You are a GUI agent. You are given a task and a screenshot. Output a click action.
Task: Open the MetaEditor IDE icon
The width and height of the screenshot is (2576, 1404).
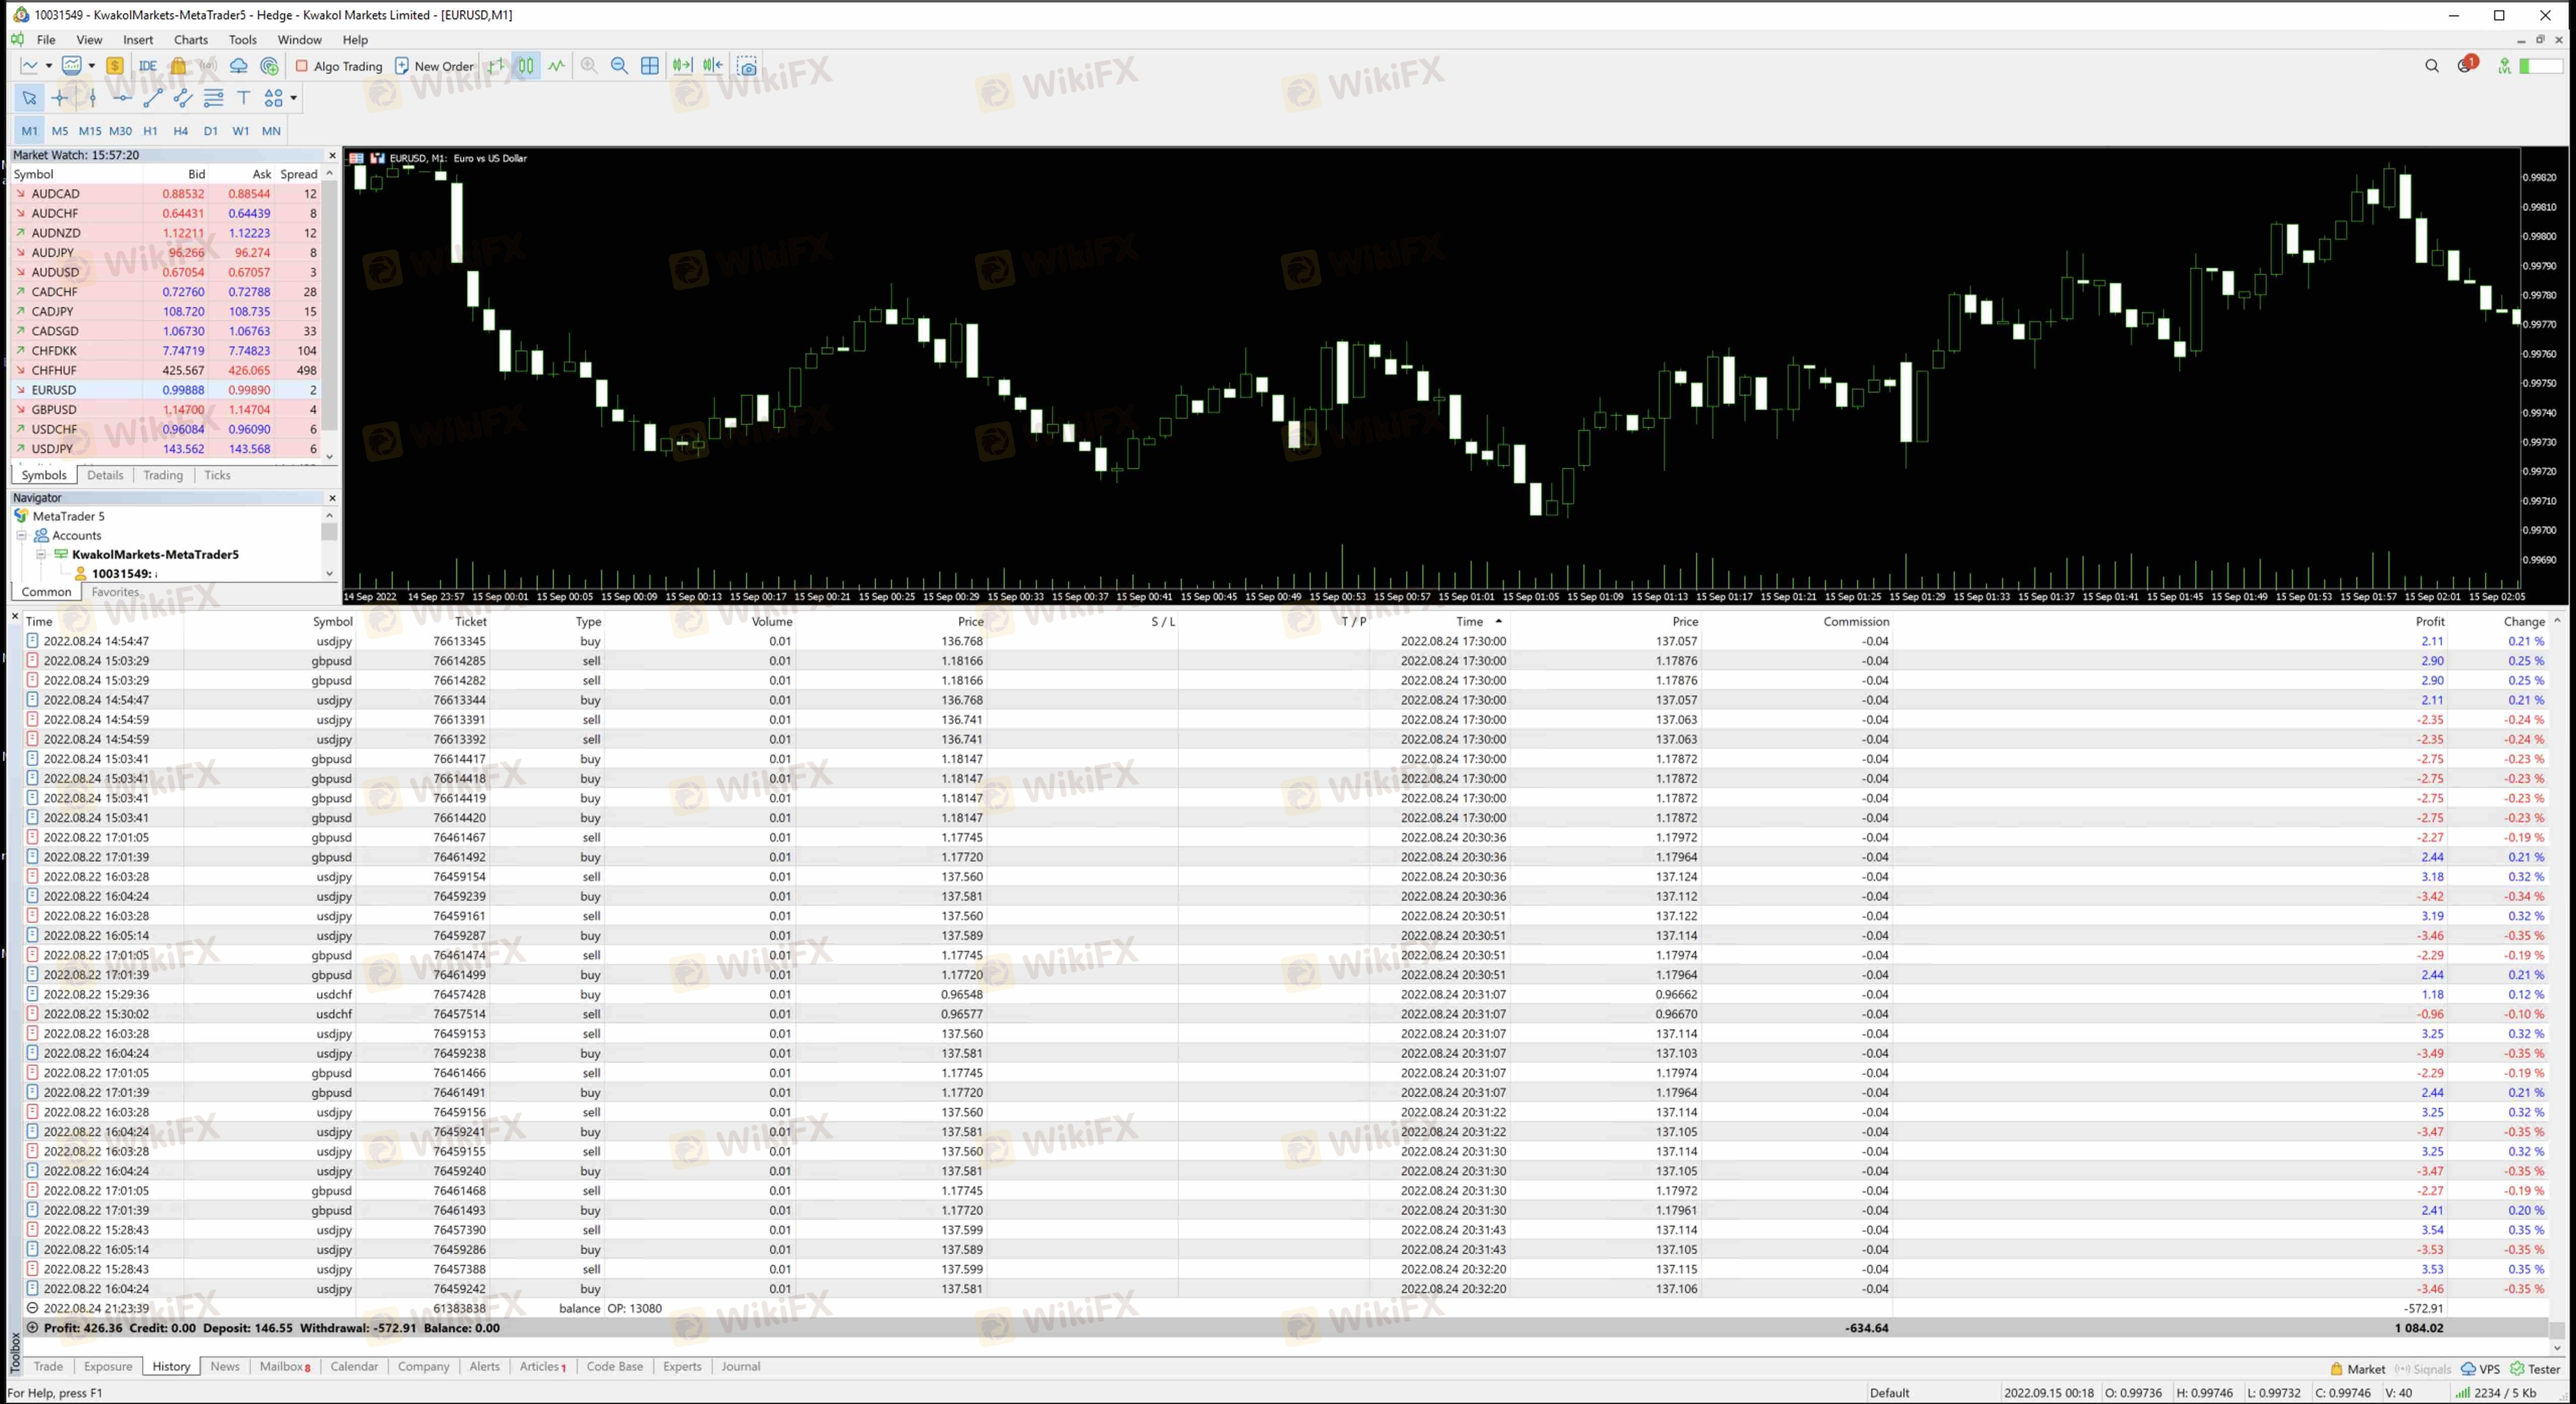click(148, 66)
